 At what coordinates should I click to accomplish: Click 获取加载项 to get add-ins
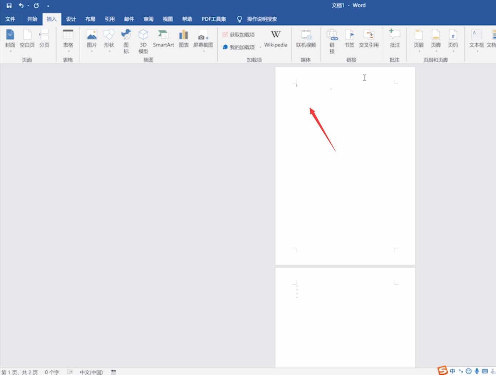pyautogui.click(x=239, y=35)
